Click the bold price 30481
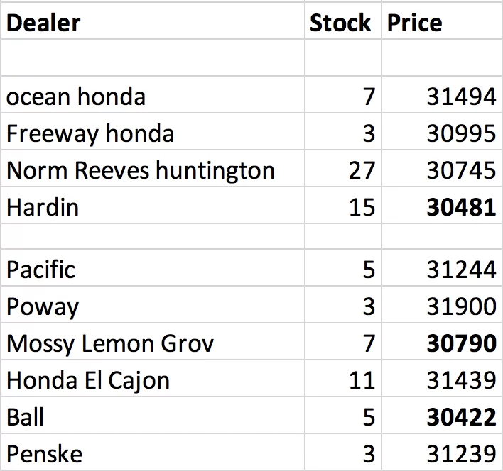The image size is (503, 471). click(x=461, y=208)
